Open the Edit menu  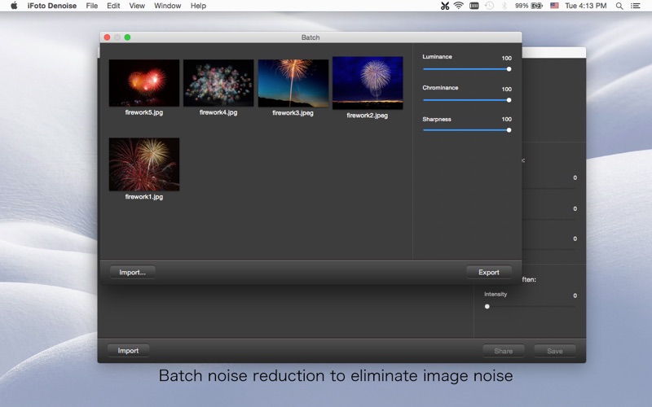tap(113, 6)
